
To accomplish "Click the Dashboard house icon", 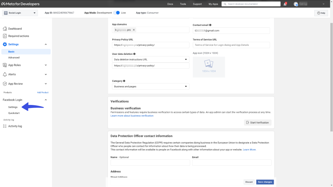I will [x=5, y=29].
